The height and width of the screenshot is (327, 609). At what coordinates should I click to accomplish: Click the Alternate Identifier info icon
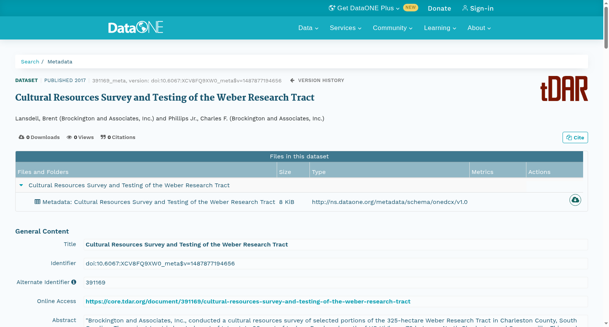coord(74,282)
